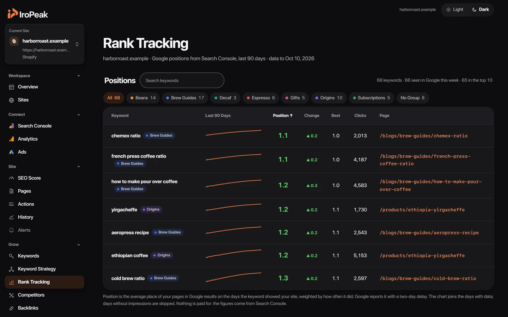
Task: Filter by Beans group
Action: tap(143, 98)
